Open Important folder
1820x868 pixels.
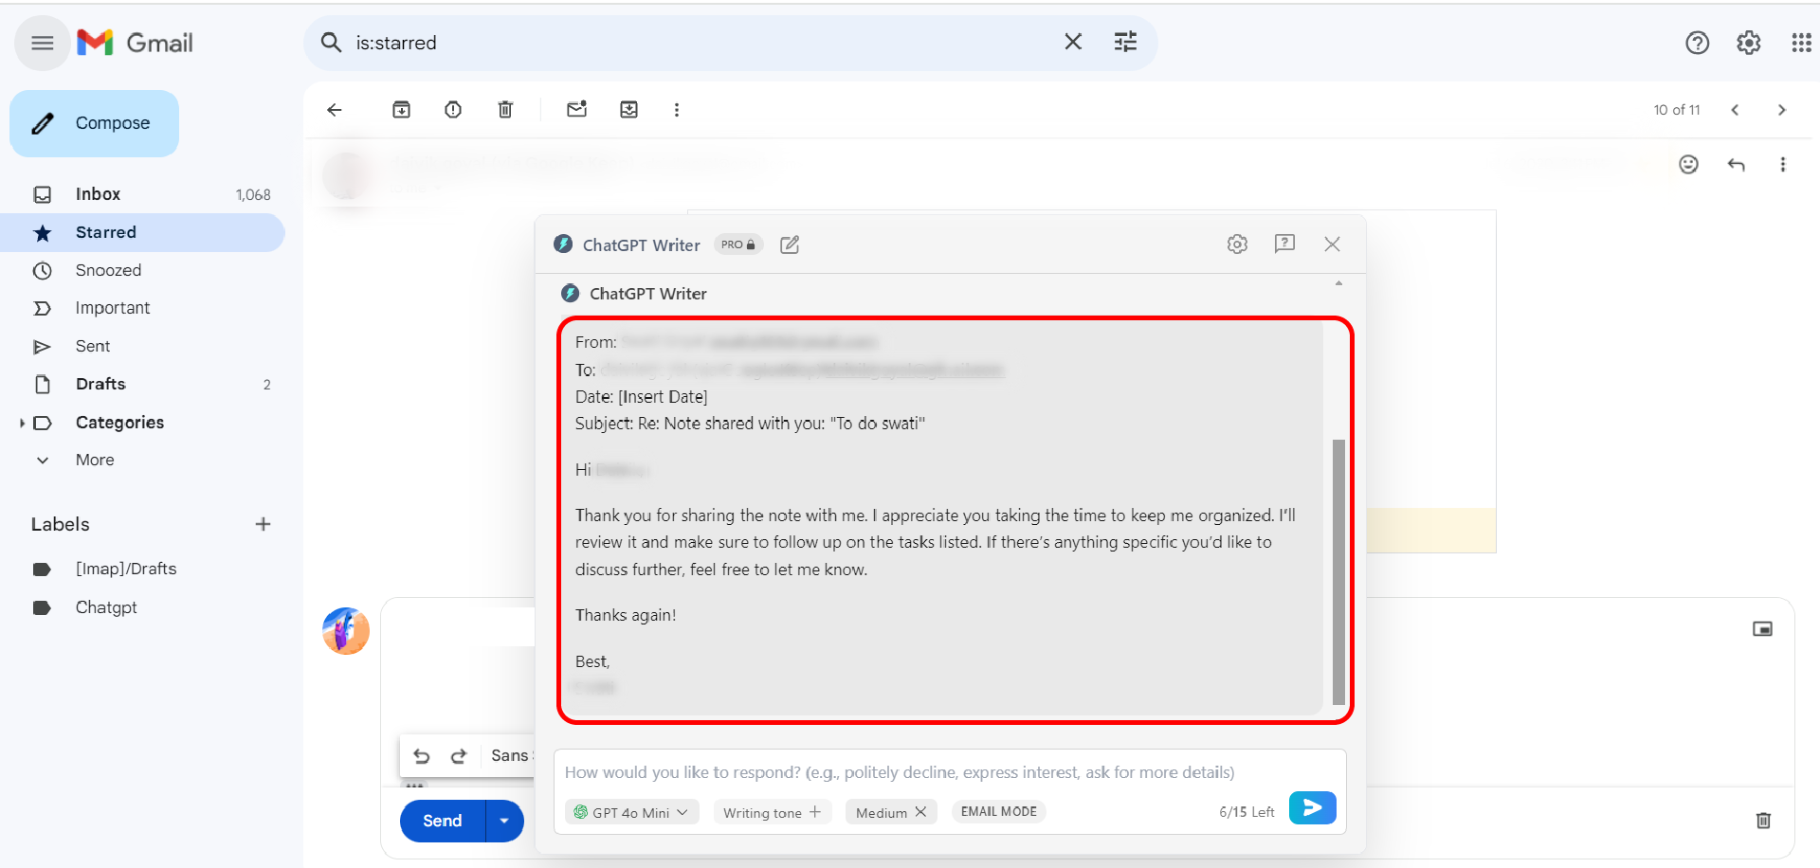coord(142,308)
